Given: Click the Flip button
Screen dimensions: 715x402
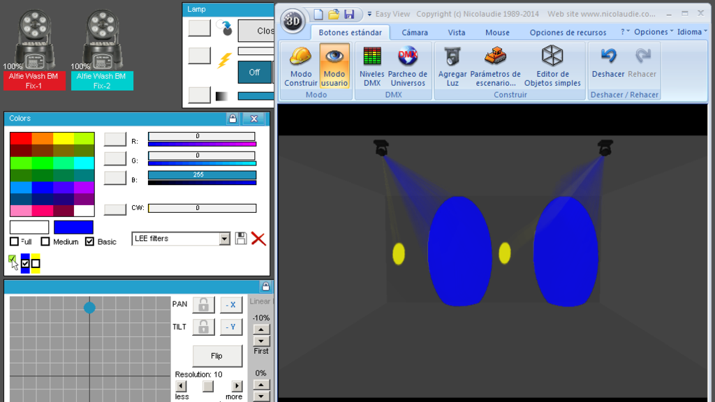Looking at the screenshot, I should [217, 356].
